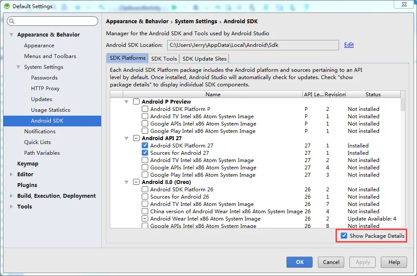
Task: Select Android TV Intel x86 row for P
Action: 202,116
